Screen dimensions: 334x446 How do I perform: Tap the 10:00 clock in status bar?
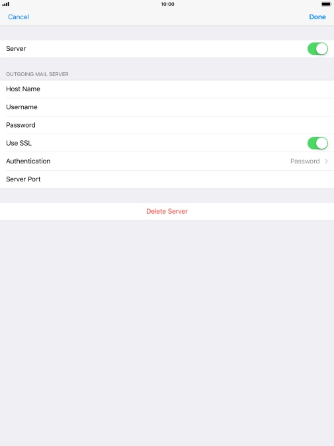pos(167,4)
